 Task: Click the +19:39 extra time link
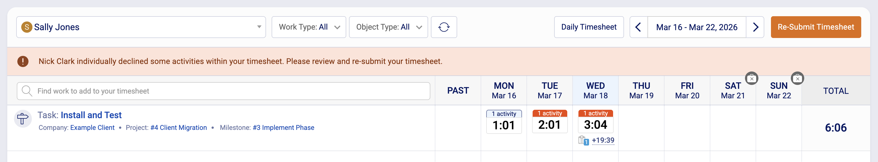[x=603, y=140]
